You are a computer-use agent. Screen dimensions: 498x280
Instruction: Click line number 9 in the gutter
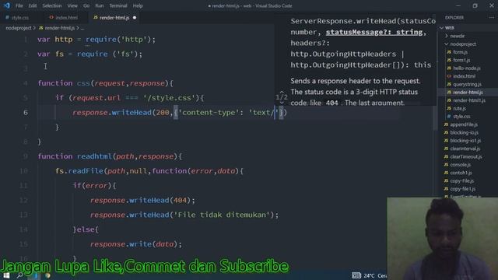26,156
